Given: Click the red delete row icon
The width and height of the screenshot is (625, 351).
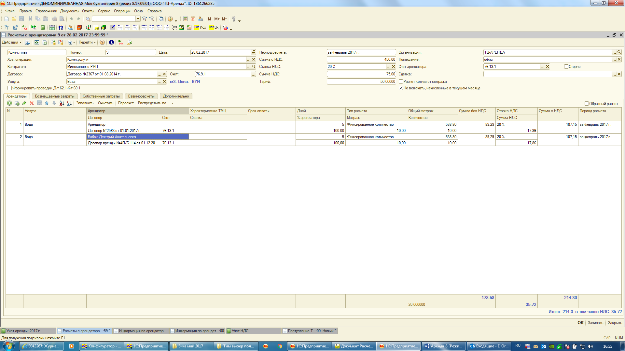Looking at the screenshot, I should [32, 103].
